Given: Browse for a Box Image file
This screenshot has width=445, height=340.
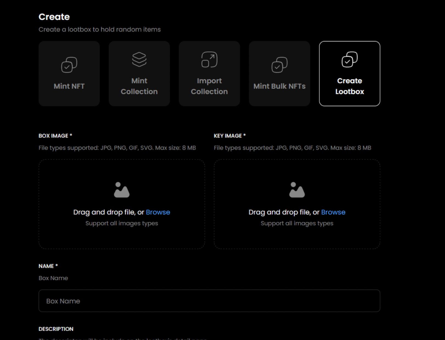Looking at the screenshot, I should click(x=158, y=212).
